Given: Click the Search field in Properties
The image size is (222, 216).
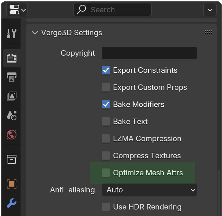Looking at the screenshot, I should (112, 10).
